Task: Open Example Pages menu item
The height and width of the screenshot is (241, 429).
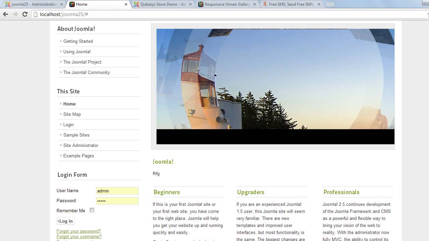Action: click(x=78, y=156)
